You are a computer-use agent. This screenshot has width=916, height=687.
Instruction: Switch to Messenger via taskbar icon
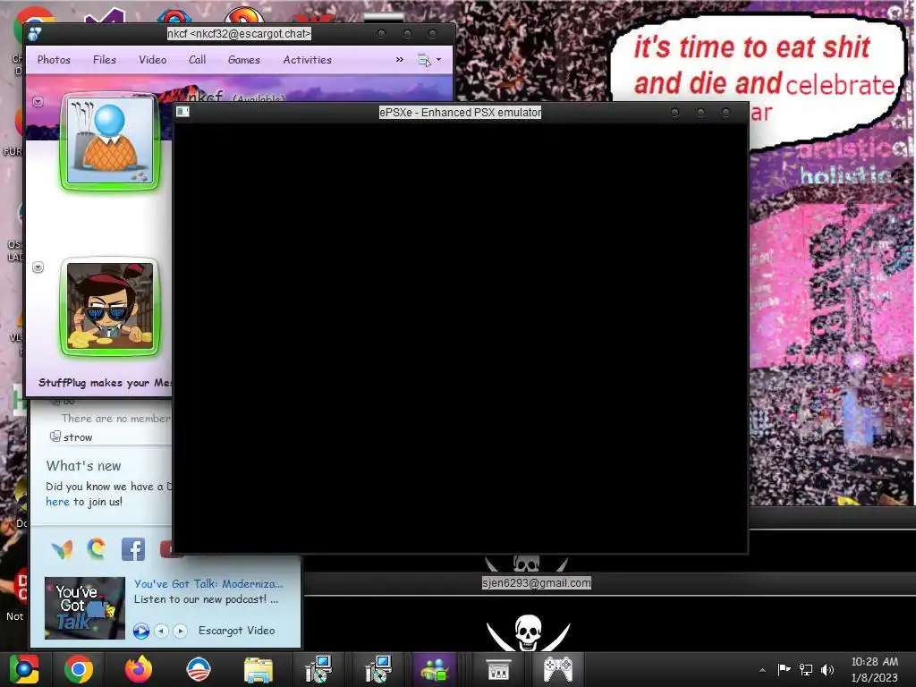point(434,669)
